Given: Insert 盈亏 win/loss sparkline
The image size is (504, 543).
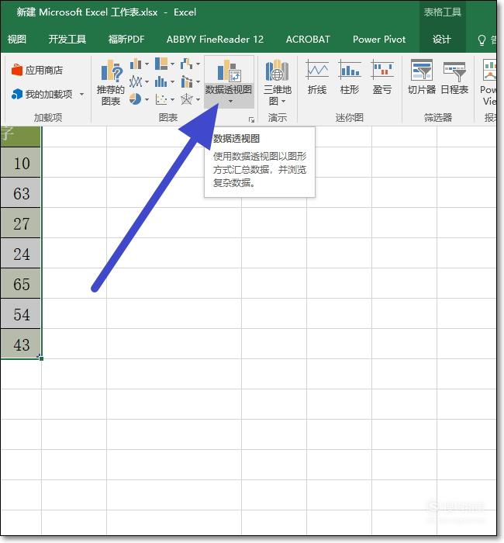Looking at the screenshot, I should click(x=382, y=77).
